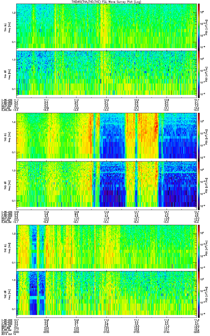Click the X_RE_GSE row label under THA panels
Viewport: 210px width, 336px height.
click(6, 100)
